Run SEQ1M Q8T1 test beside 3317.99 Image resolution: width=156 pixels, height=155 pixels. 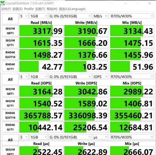click(10, 31)
